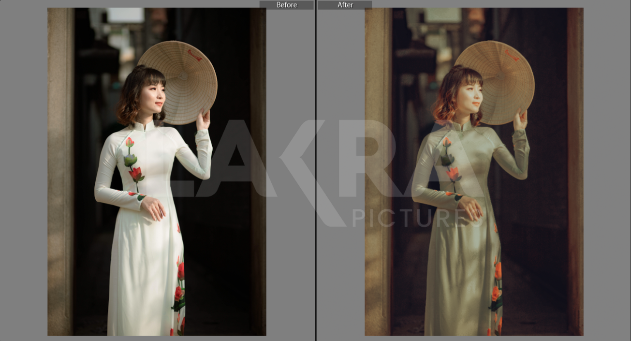
Task: Select the vertical divider between Before and After
Action: click(x=316, y=169)
